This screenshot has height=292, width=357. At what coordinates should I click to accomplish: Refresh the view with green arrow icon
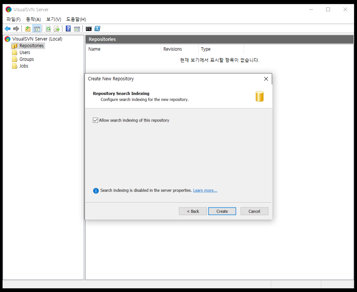pos(48,29)
